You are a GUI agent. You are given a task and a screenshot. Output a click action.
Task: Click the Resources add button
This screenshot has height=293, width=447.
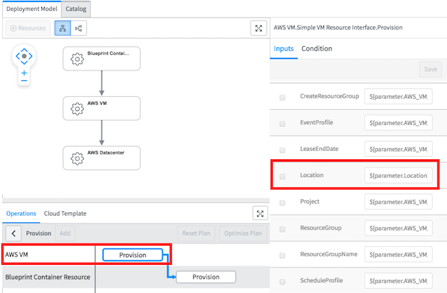click(x=28, y=28)
